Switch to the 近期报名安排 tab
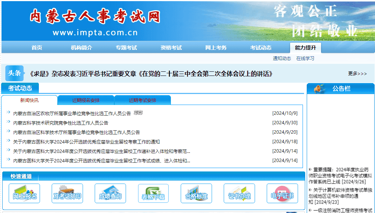This screenshot has width=375, height=213. click(86, 100)
